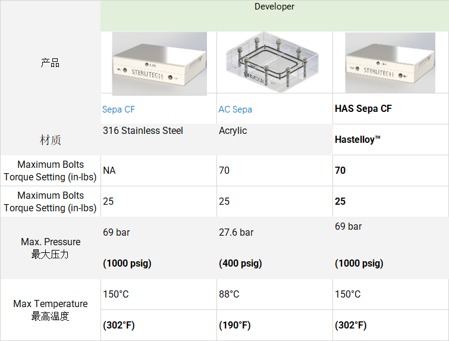Select the Max Temperature 最高温度 label
Screen dimensions: 449x341
pyautogui.click(x=51, y=310)
